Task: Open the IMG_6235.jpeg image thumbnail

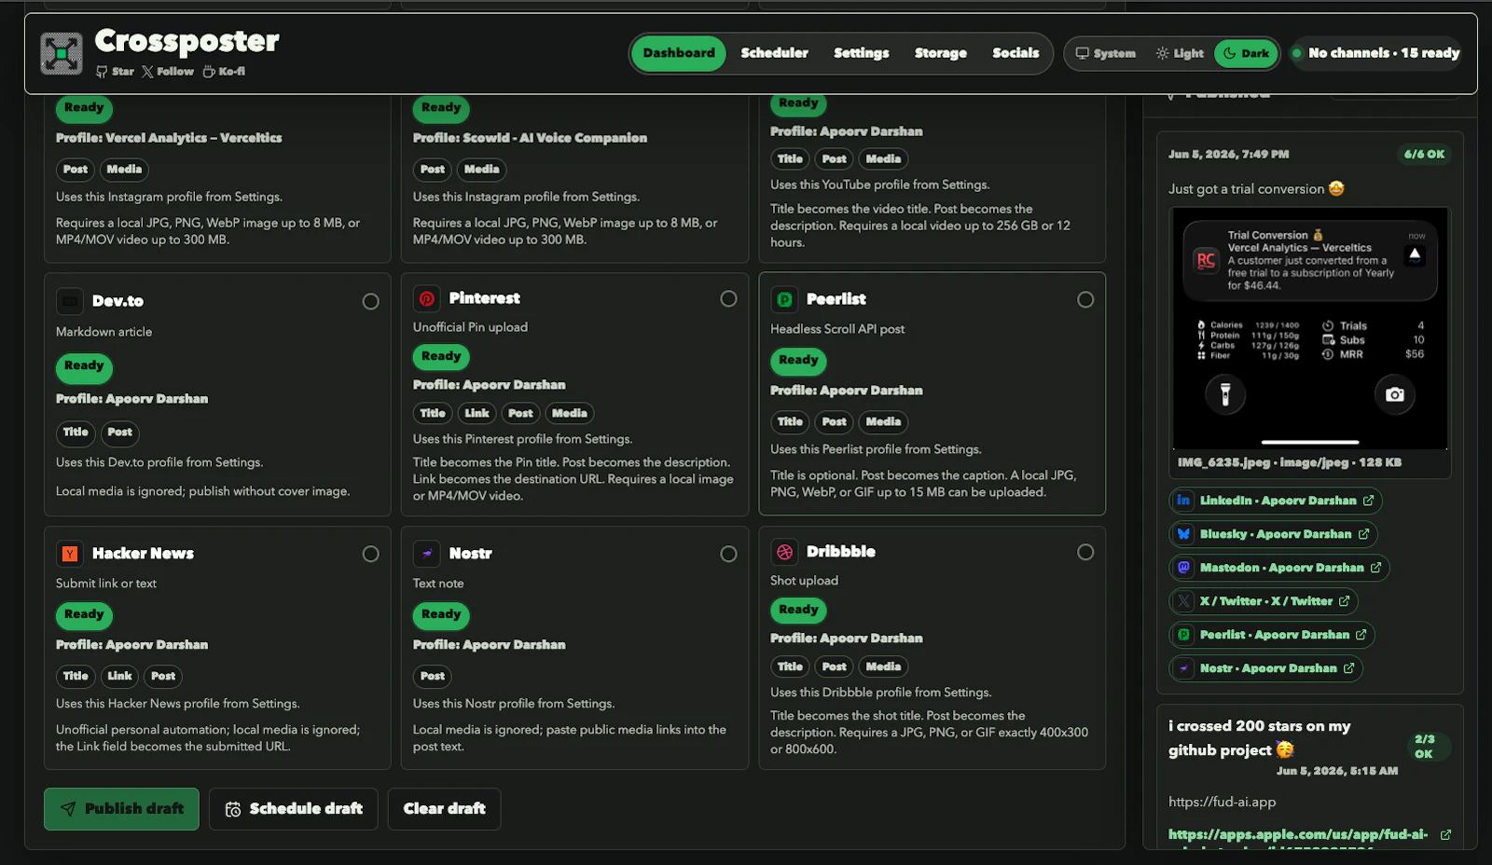Action: pyautogui.click(x=1309, y=328)
